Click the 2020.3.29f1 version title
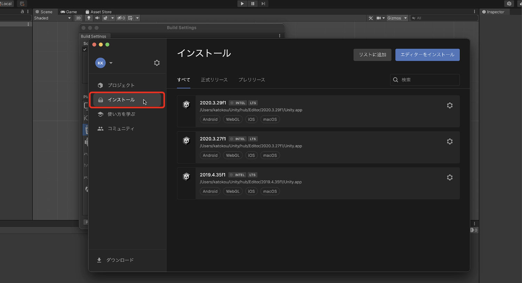522x283 pixels. point(213,103)
